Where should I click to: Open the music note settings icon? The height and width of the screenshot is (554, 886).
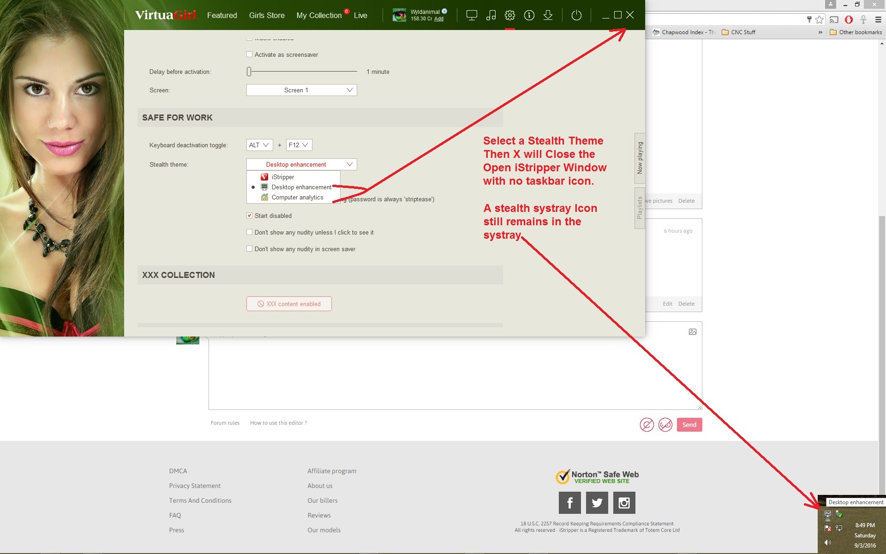491,15
